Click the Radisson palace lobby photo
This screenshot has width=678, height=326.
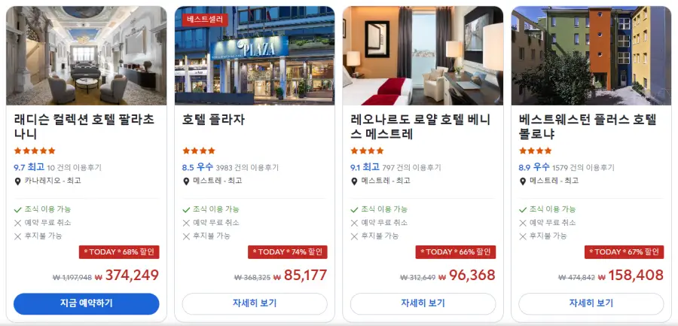click(x=87, y=56)
